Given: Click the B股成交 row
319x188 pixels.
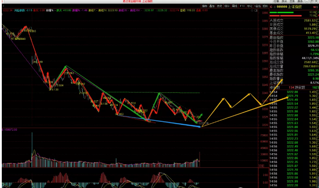Looking at the screenshot, I should [x=294, y=25].
